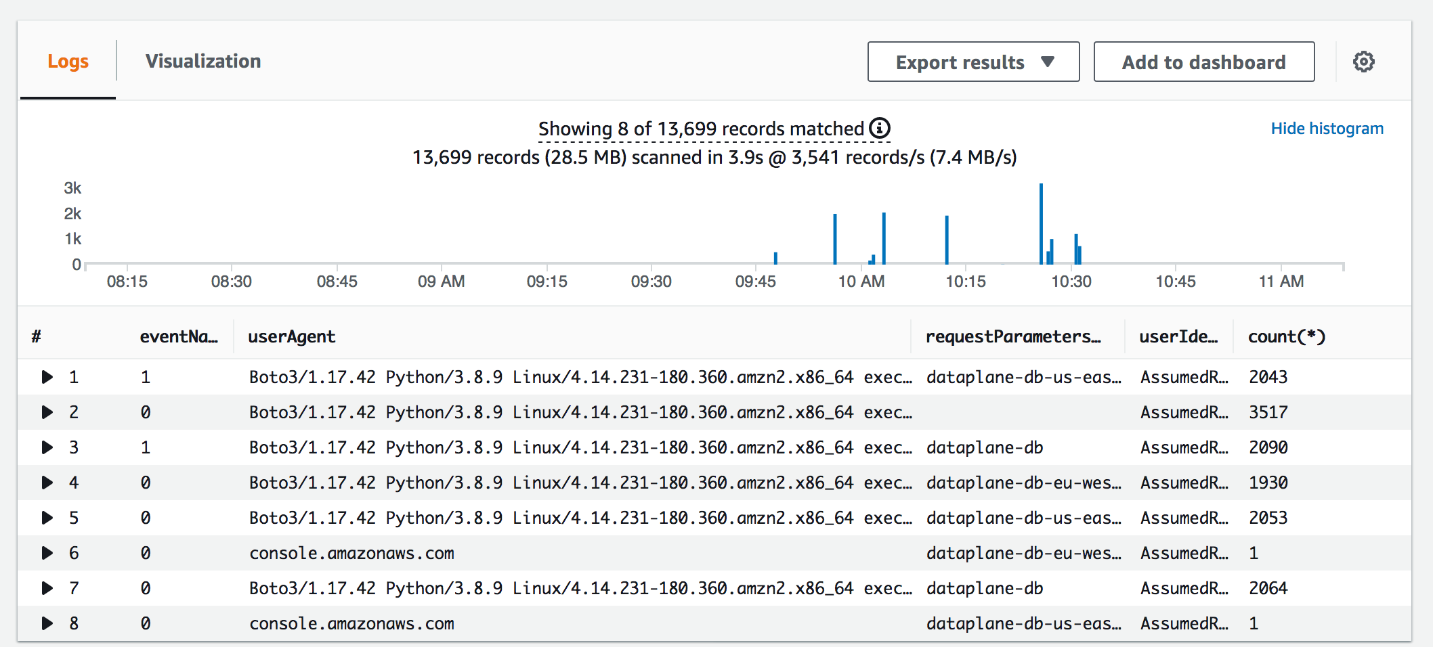The image size is (1433, 647).
Task: Select the tallest histogram bar near 10:30
Action: [x=1041, y=223]
